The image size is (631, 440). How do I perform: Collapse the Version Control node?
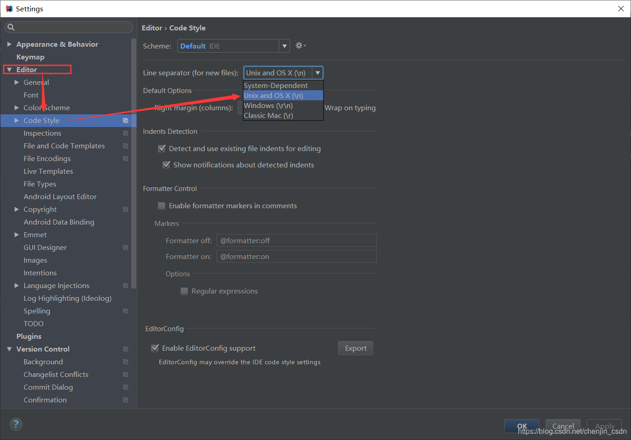(9, 349)
